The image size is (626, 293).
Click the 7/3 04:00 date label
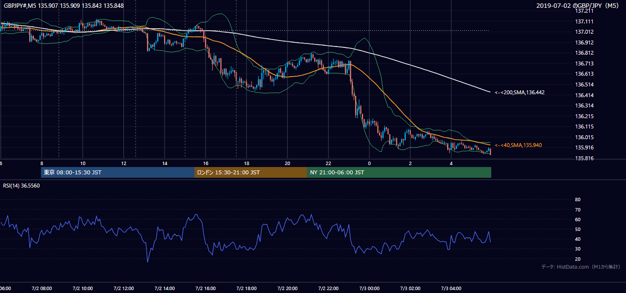[x=451, y=288]
